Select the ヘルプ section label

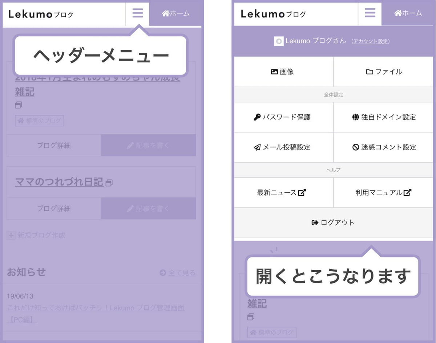[x=334, y=170]
